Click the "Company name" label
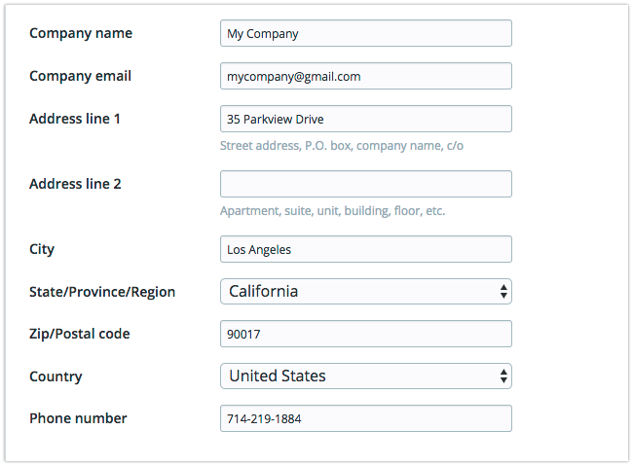 click(x=81, y=33)
